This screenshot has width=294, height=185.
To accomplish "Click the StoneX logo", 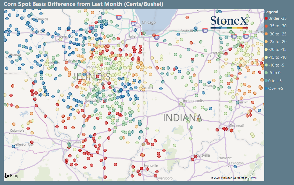I will (x=230, y=22).
